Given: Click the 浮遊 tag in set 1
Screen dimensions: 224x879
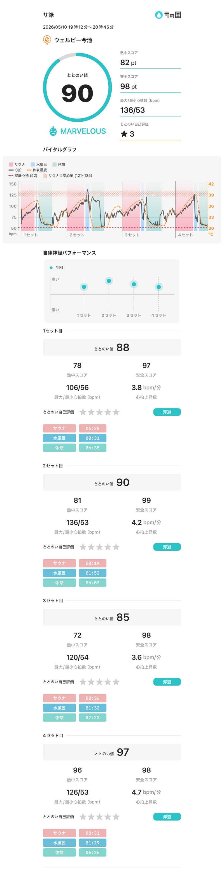Looking at the screenshot, I should (x=167, y=412).
